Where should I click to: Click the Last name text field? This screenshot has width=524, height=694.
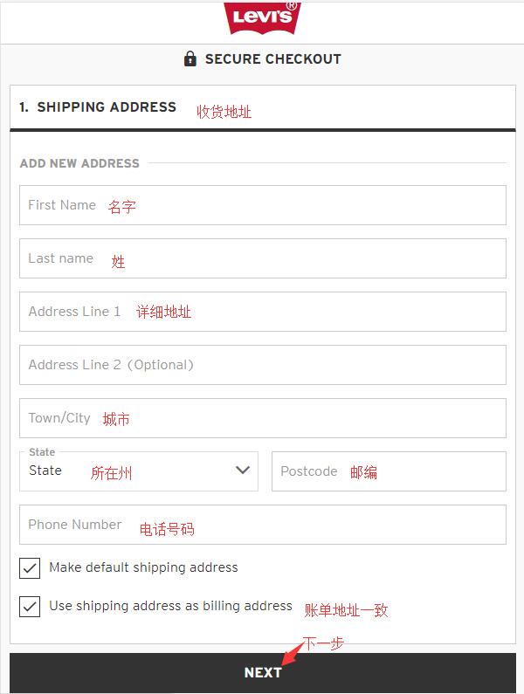[x=263, y=258]
